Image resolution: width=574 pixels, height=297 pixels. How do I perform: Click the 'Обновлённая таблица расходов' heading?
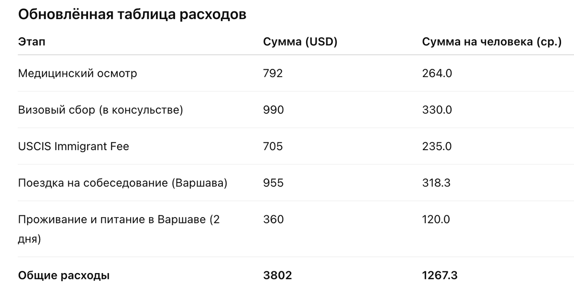click(x=132, y=14)
